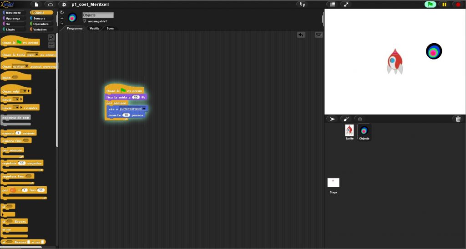The width and height of the screenshot is (466, 249).
Task: Select the Stage thumbnail in corral
Action: click(333, 183)
